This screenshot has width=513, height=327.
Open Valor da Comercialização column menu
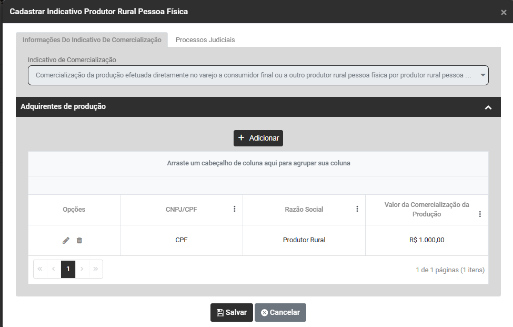[x=480, y=214]
